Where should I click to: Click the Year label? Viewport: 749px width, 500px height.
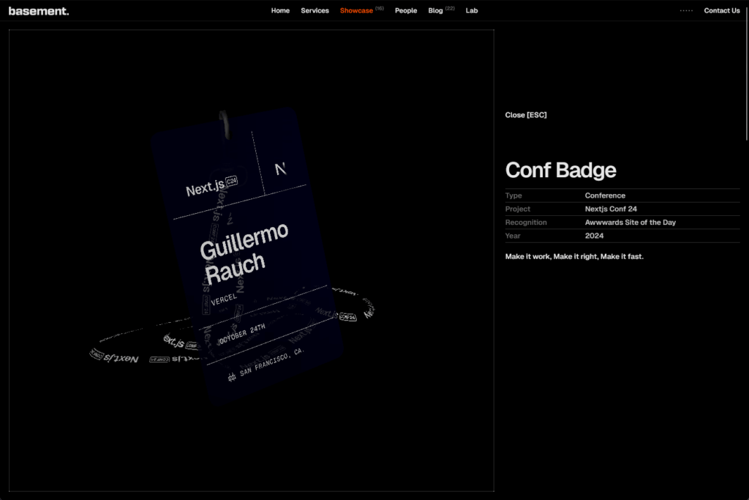(x=513, y=236)
